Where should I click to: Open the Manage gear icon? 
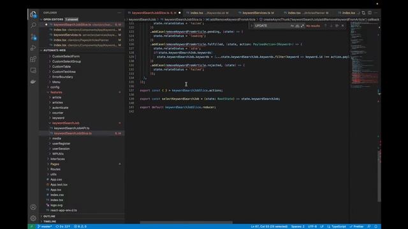(33, 218)
